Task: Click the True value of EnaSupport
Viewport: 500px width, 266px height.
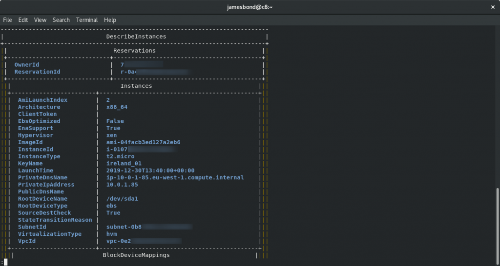Action: (x=113, y=128)
